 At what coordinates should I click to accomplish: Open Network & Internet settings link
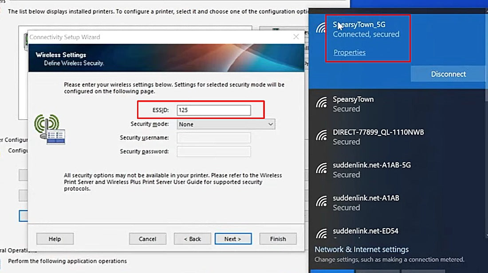(361, 249)
